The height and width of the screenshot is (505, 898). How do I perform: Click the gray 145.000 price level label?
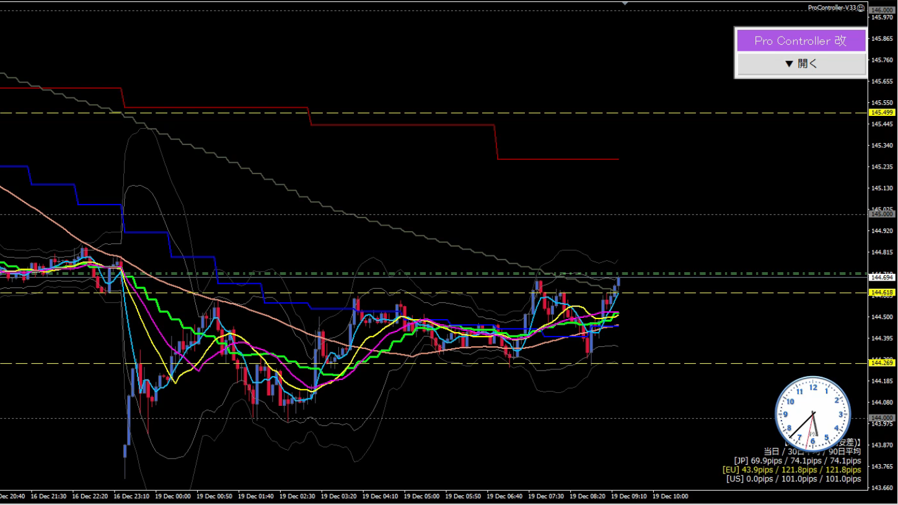tap(882, 214)
